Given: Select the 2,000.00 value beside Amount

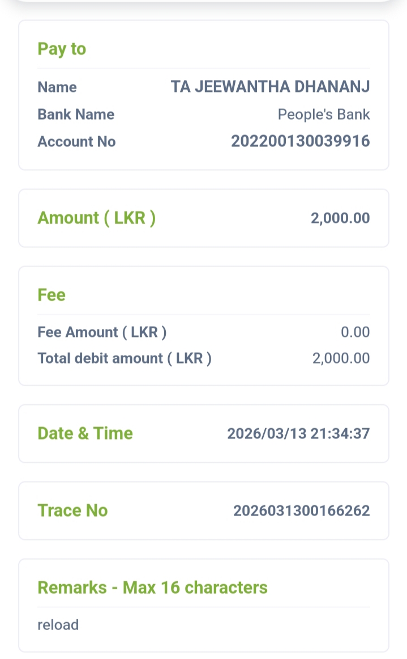Looking at the screenshot, I should (340, 218).
